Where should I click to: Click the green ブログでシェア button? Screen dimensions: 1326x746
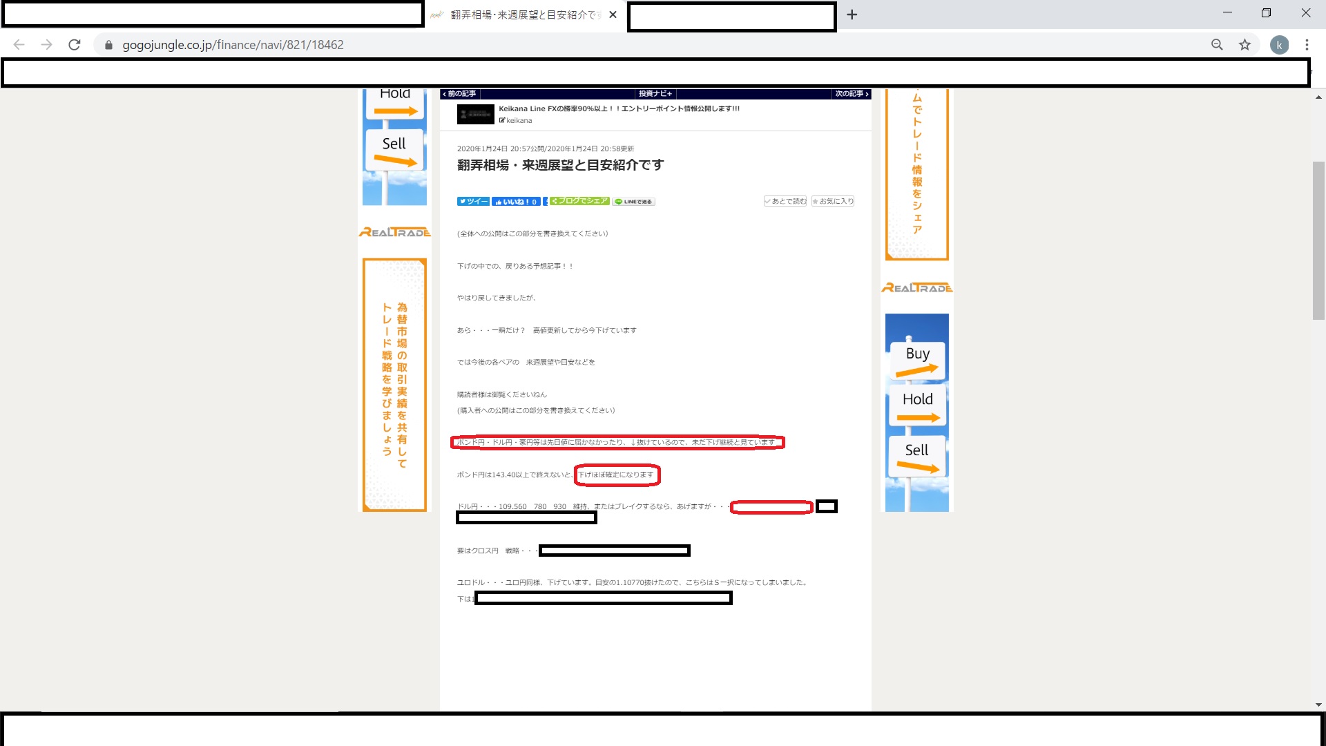click(x=579, y=201)
